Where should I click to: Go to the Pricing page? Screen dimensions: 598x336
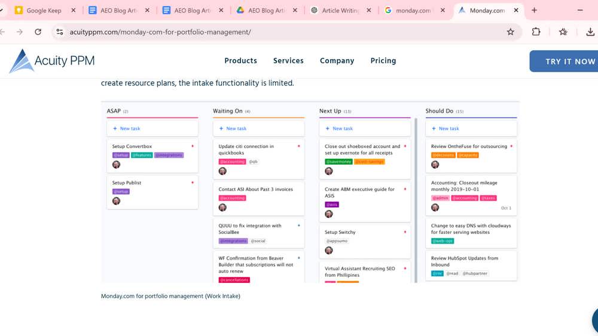383,60
